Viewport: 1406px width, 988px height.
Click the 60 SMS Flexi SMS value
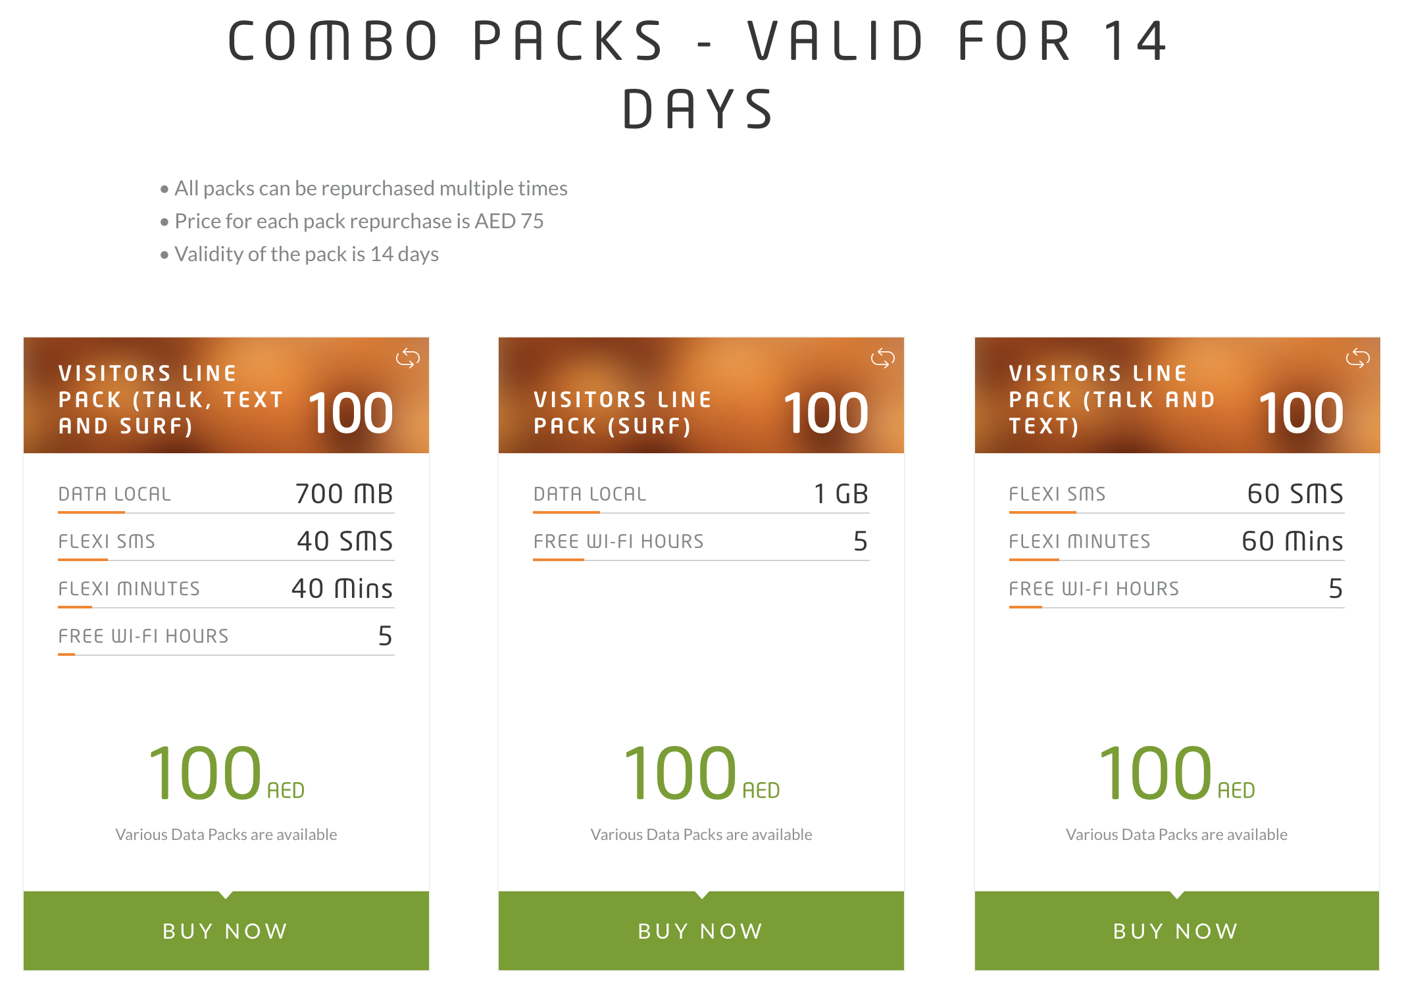1295,494
